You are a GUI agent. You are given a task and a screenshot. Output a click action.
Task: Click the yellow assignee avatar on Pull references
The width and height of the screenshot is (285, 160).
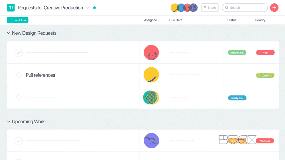151,75
